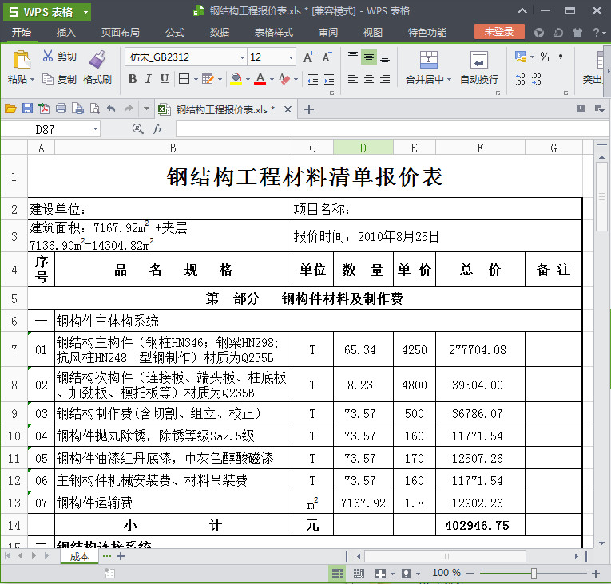
Task: Click the percent style icon
Action: point(545,57)
